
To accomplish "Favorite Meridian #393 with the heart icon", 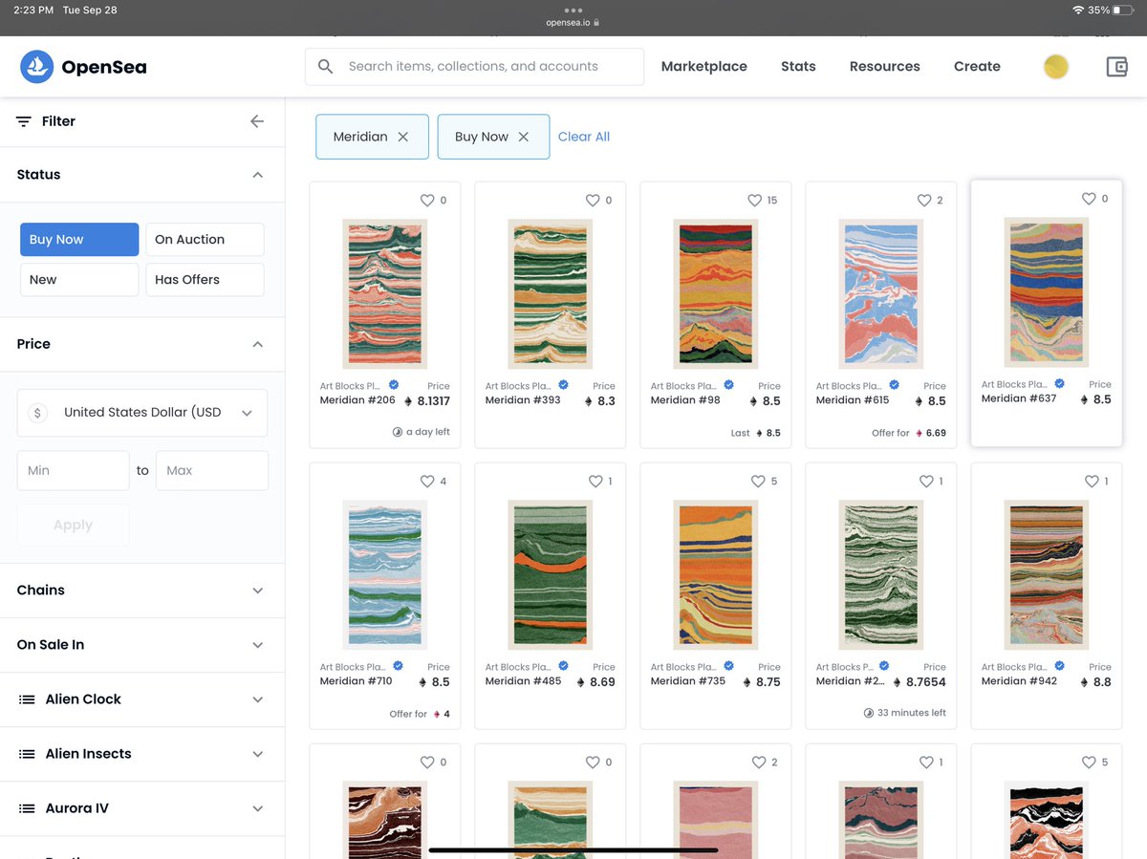I will coord(593,201).
